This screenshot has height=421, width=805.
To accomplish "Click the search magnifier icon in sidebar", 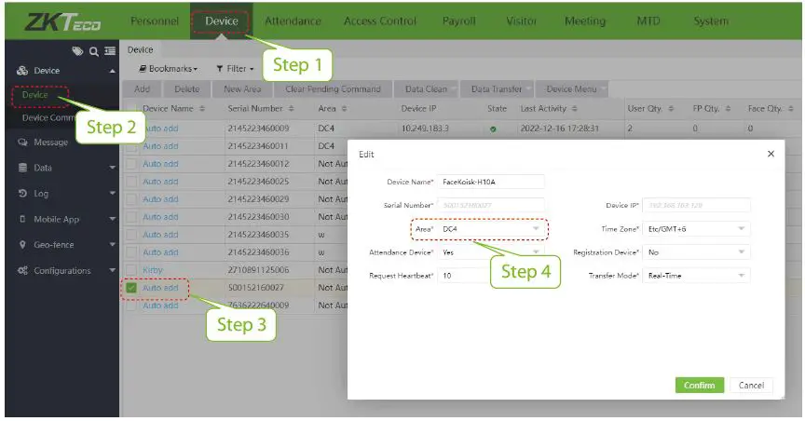I will [x=94, y=51].
